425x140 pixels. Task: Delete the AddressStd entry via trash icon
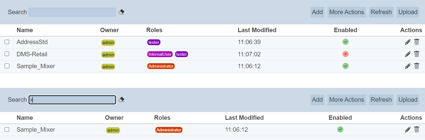pos(417,42)
